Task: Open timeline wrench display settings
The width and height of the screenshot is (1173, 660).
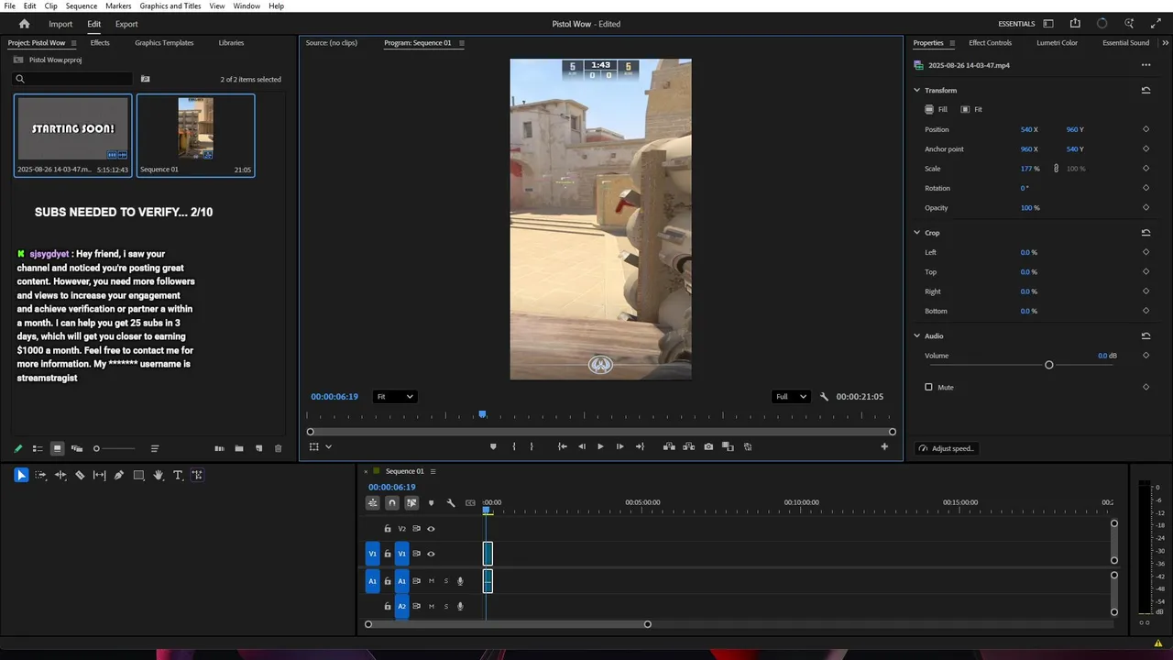Action: [451, 502]
